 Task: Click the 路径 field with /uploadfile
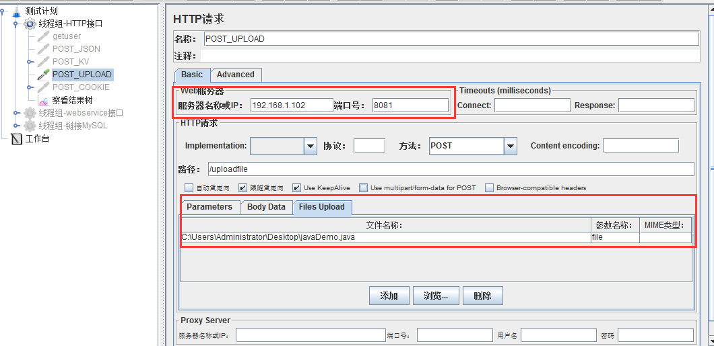coord(451,169)
